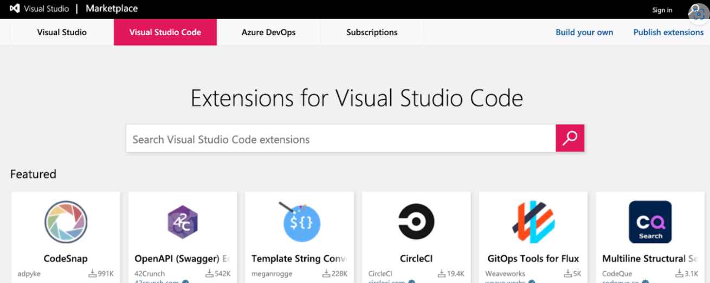Click the Visual Studio header text
Image resolution: width=710 pixels, height=283 pixels.
[46, 9]
